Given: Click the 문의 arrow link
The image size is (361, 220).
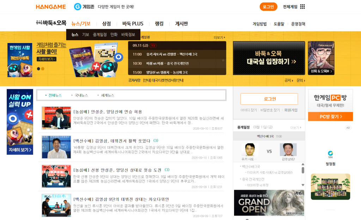Looking at the screenshot, I should click(301, 80).
